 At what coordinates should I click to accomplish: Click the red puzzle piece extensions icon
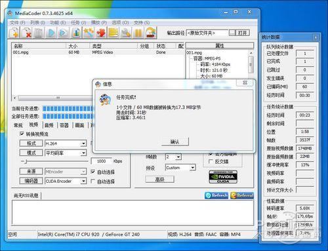pos(101,33)
